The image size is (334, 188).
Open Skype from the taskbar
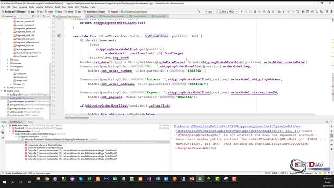[x=81, y=179]
